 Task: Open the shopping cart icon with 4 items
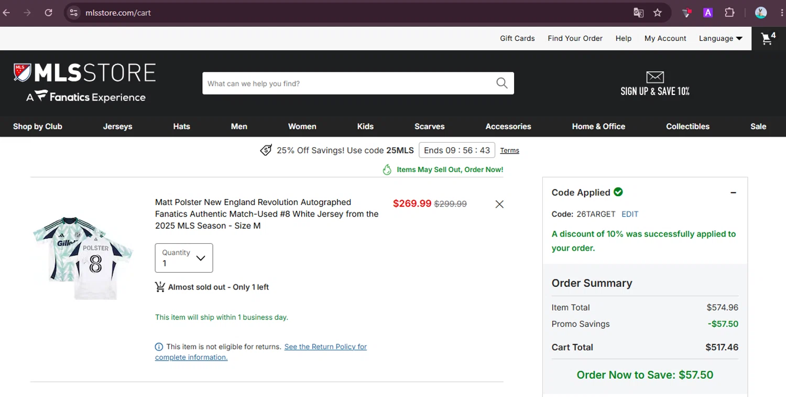click(768, 38)
